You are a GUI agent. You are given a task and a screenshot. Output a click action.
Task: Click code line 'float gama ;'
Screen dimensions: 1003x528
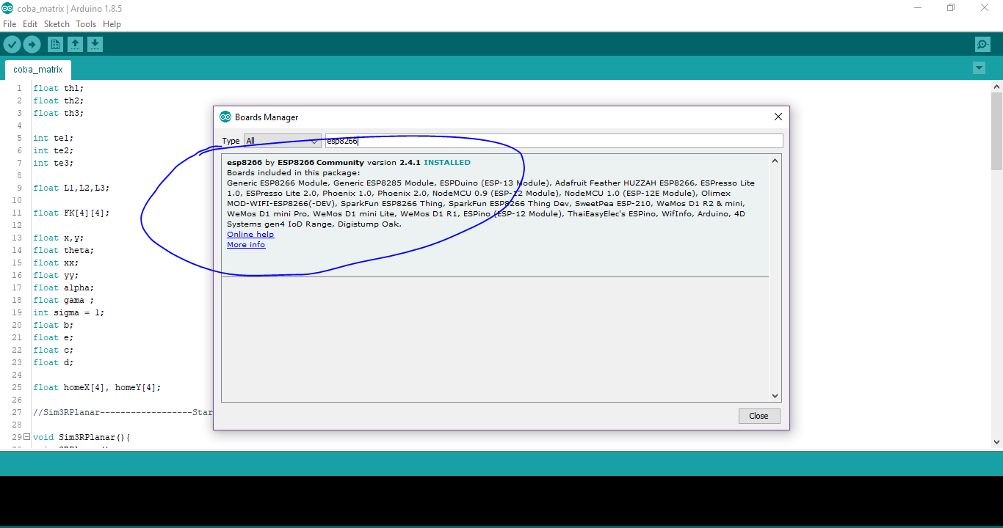click(64, 300)
